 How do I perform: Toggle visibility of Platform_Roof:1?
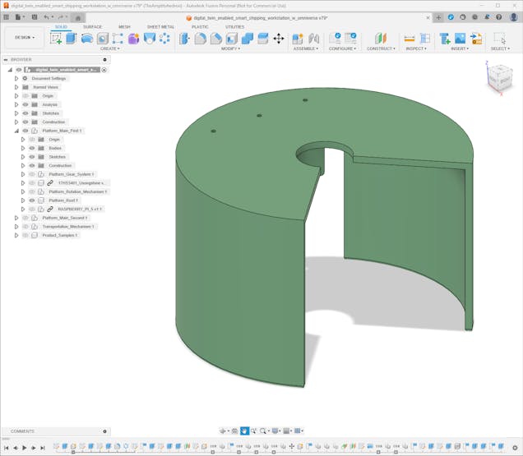point(32,200)
